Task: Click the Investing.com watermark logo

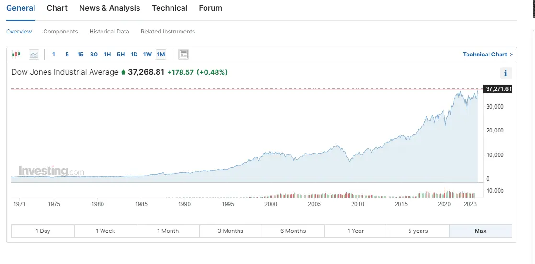Action: (x=51, y=171)
